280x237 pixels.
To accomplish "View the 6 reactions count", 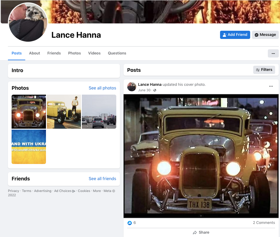I will click(135, 223).
